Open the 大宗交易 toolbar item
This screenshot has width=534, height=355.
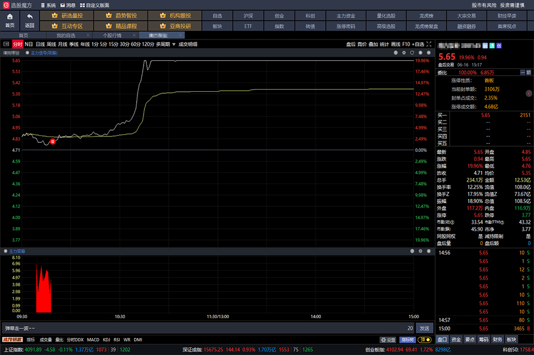(466, 15)
